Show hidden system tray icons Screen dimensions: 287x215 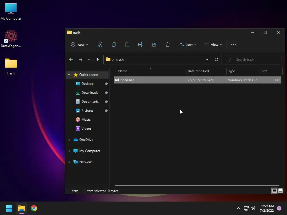click(x=238, y=208)
